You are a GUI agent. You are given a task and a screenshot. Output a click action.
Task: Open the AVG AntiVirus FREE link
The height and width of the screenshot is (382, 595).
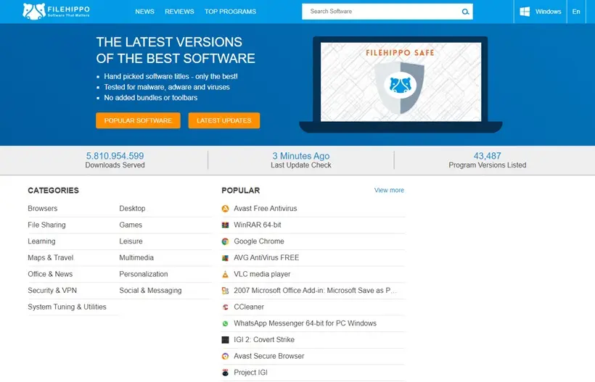pyautogui.click(x=266, y=258)
